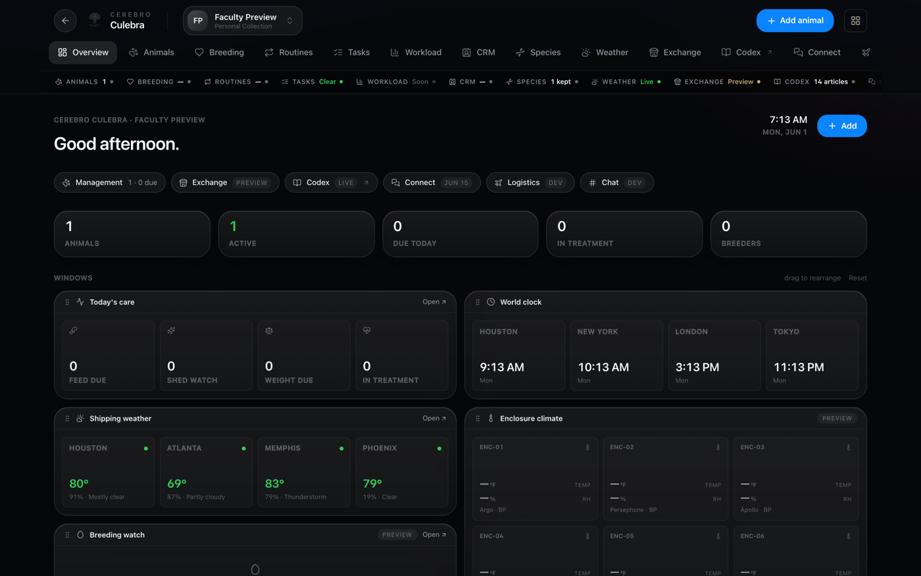This screenshot has width=921, height=576.
Task: Open the Connect Jun 15 chip
Action: pos(432,182)
